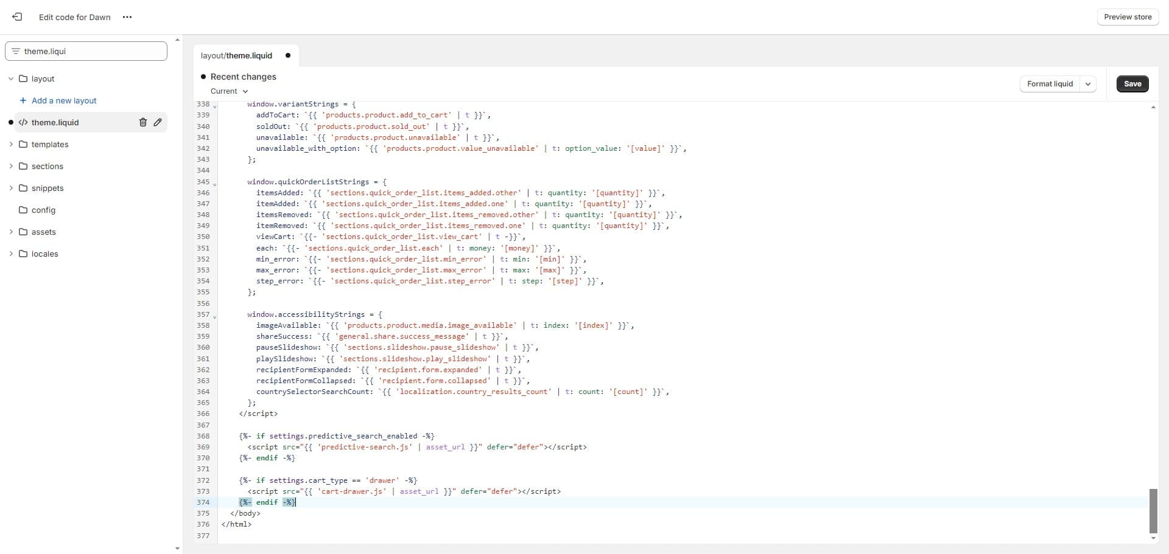
Task: Open the Format liquid dropdown arrow
Action: click(1089, 84)
